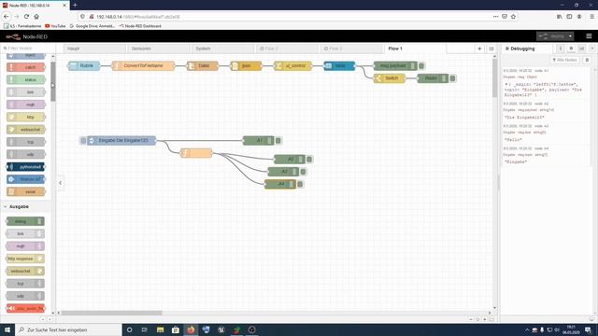Click the palette vertical scrollbar

pyautogui.click(x=53, y=81)
